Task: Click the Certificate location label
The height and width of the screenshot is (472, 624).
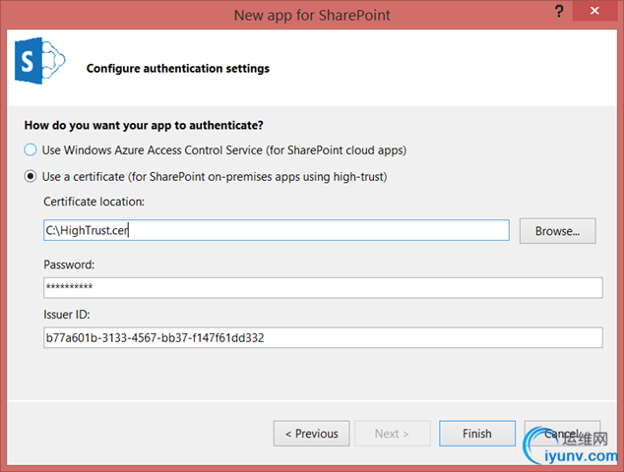Action: click(x=94, y=202)
